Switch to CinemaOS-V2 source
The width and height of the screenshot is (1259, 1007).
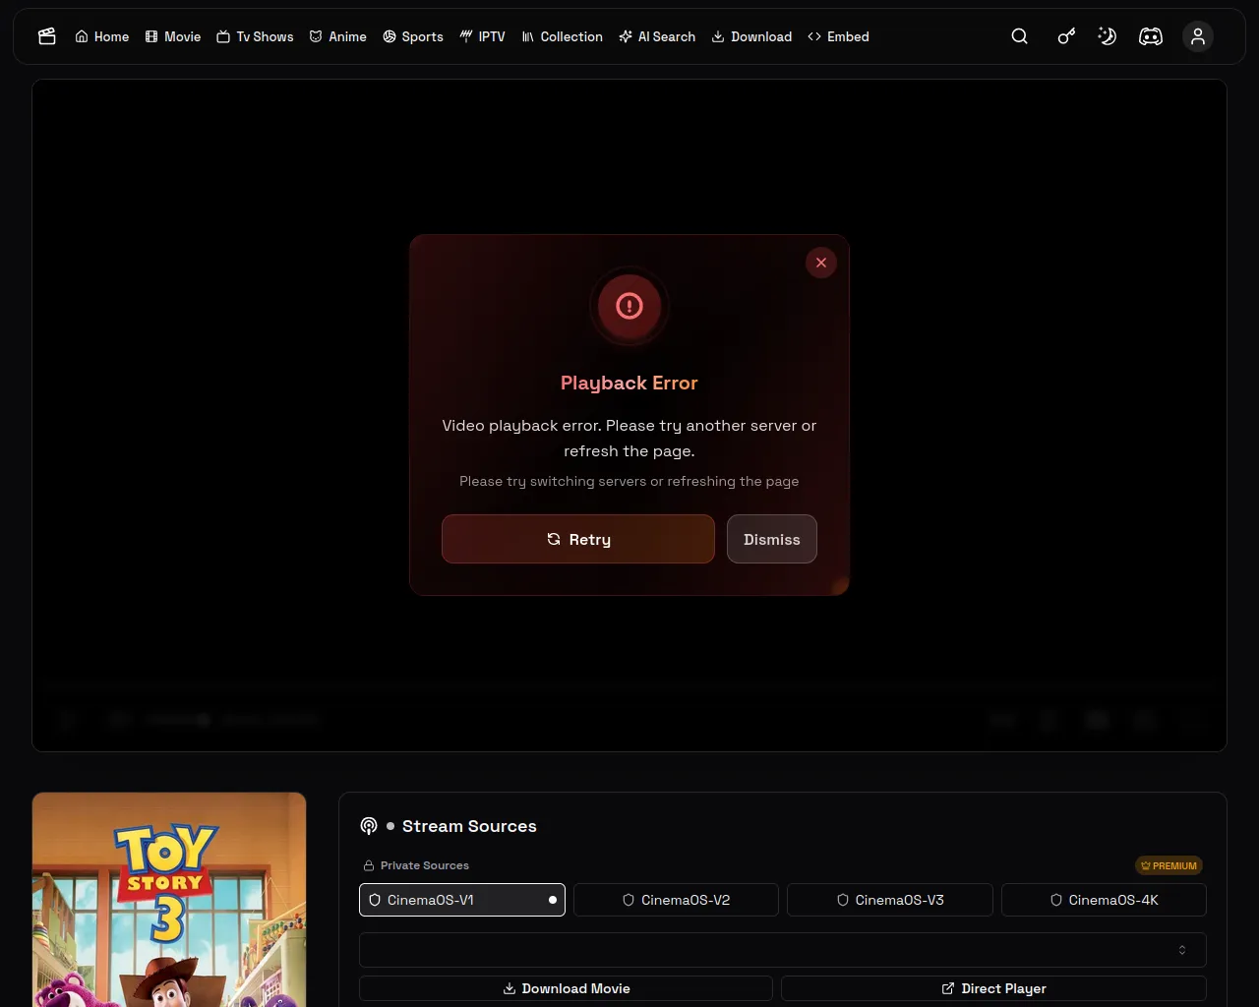[x=676, y=900]
